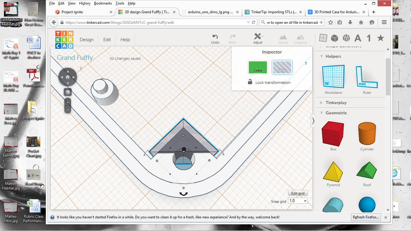Open Firefox File menu
Screen dimensions: 411x231
(x=52, y=3)
